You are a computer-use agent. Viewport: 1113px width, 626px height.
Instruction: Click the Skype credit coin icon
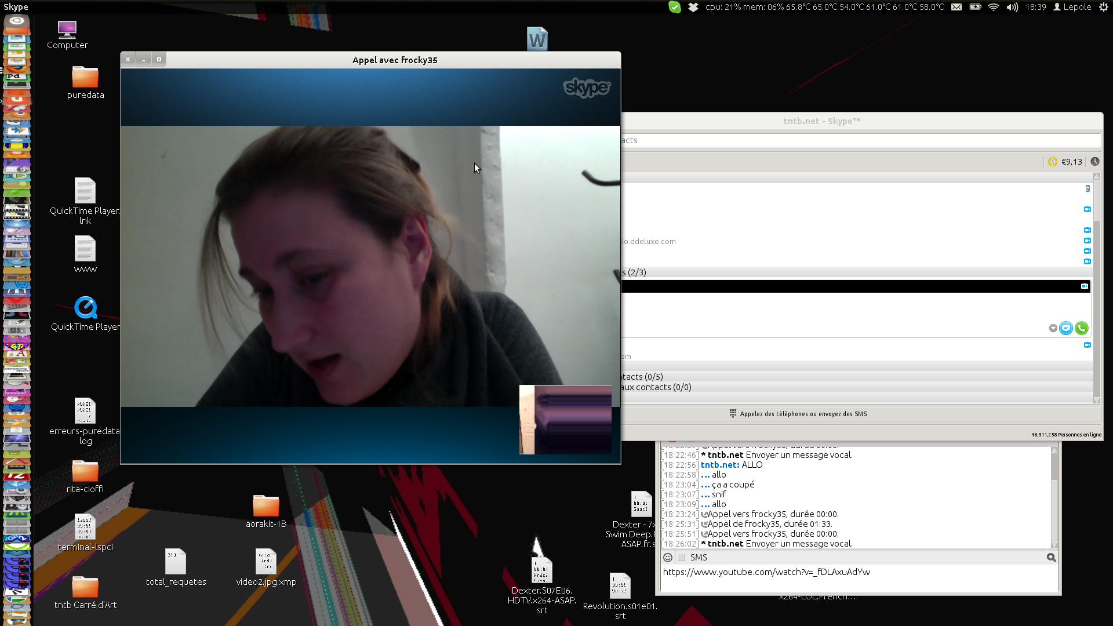[x=1053, y=162]
